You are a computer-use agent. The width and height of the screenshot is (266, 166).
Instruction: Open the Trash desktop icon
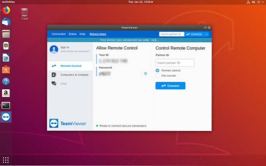pos(25,13)
